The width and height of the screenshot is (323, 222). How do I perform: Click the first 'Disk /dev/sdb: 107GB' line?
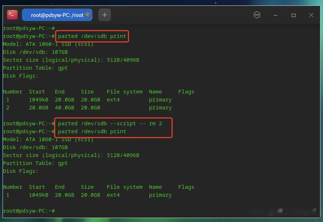[35, 52]
